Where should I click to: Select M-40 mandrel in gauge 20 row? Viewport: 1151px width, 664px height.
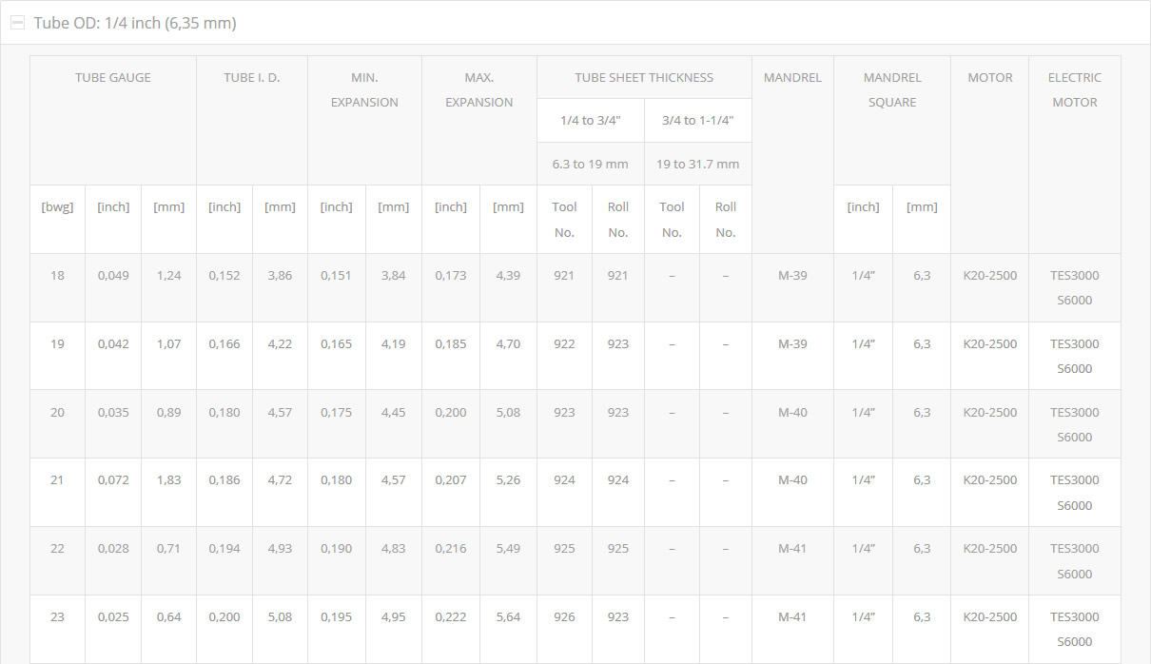pyautogui.click(x=792, y=413)
